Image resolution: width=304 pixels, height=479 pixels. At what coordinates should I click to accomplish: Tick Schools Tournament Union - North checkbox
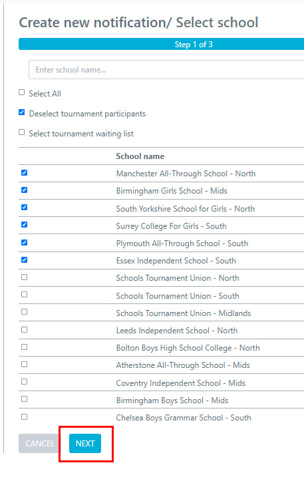(x=25, y=277)
